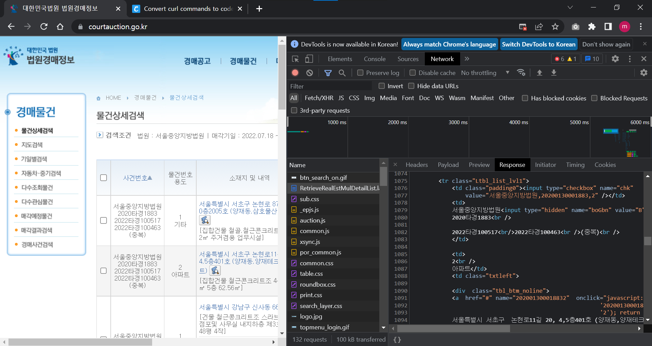Expand more DevTools tabs chevron
Screen dimensions: 652x346
[467, 59]
